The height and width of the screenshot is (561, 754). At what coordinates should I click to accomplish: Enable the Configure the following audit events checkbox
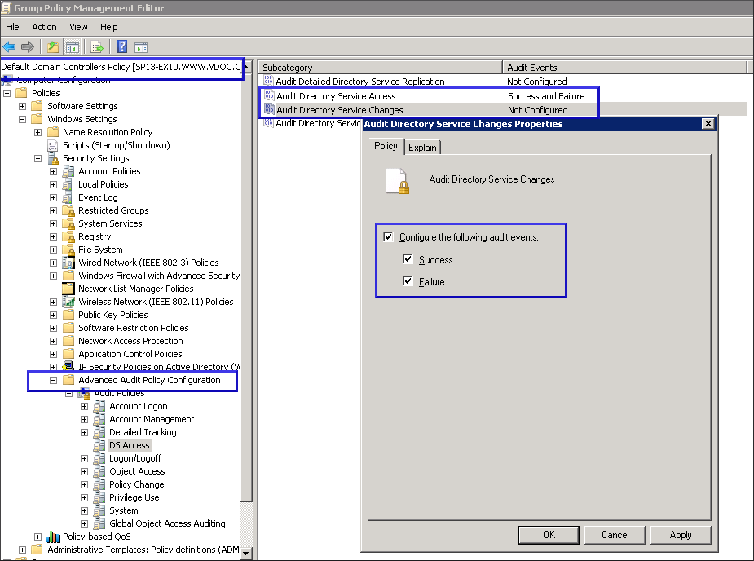pyautogui.click(x=389, y=236)
